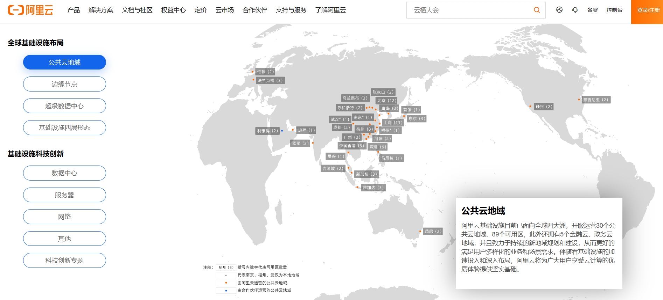Click the blue dot next to 利雅得
The width and height of the screenshot is (663, 300).
pyautogui.click(x=282, y=131)
